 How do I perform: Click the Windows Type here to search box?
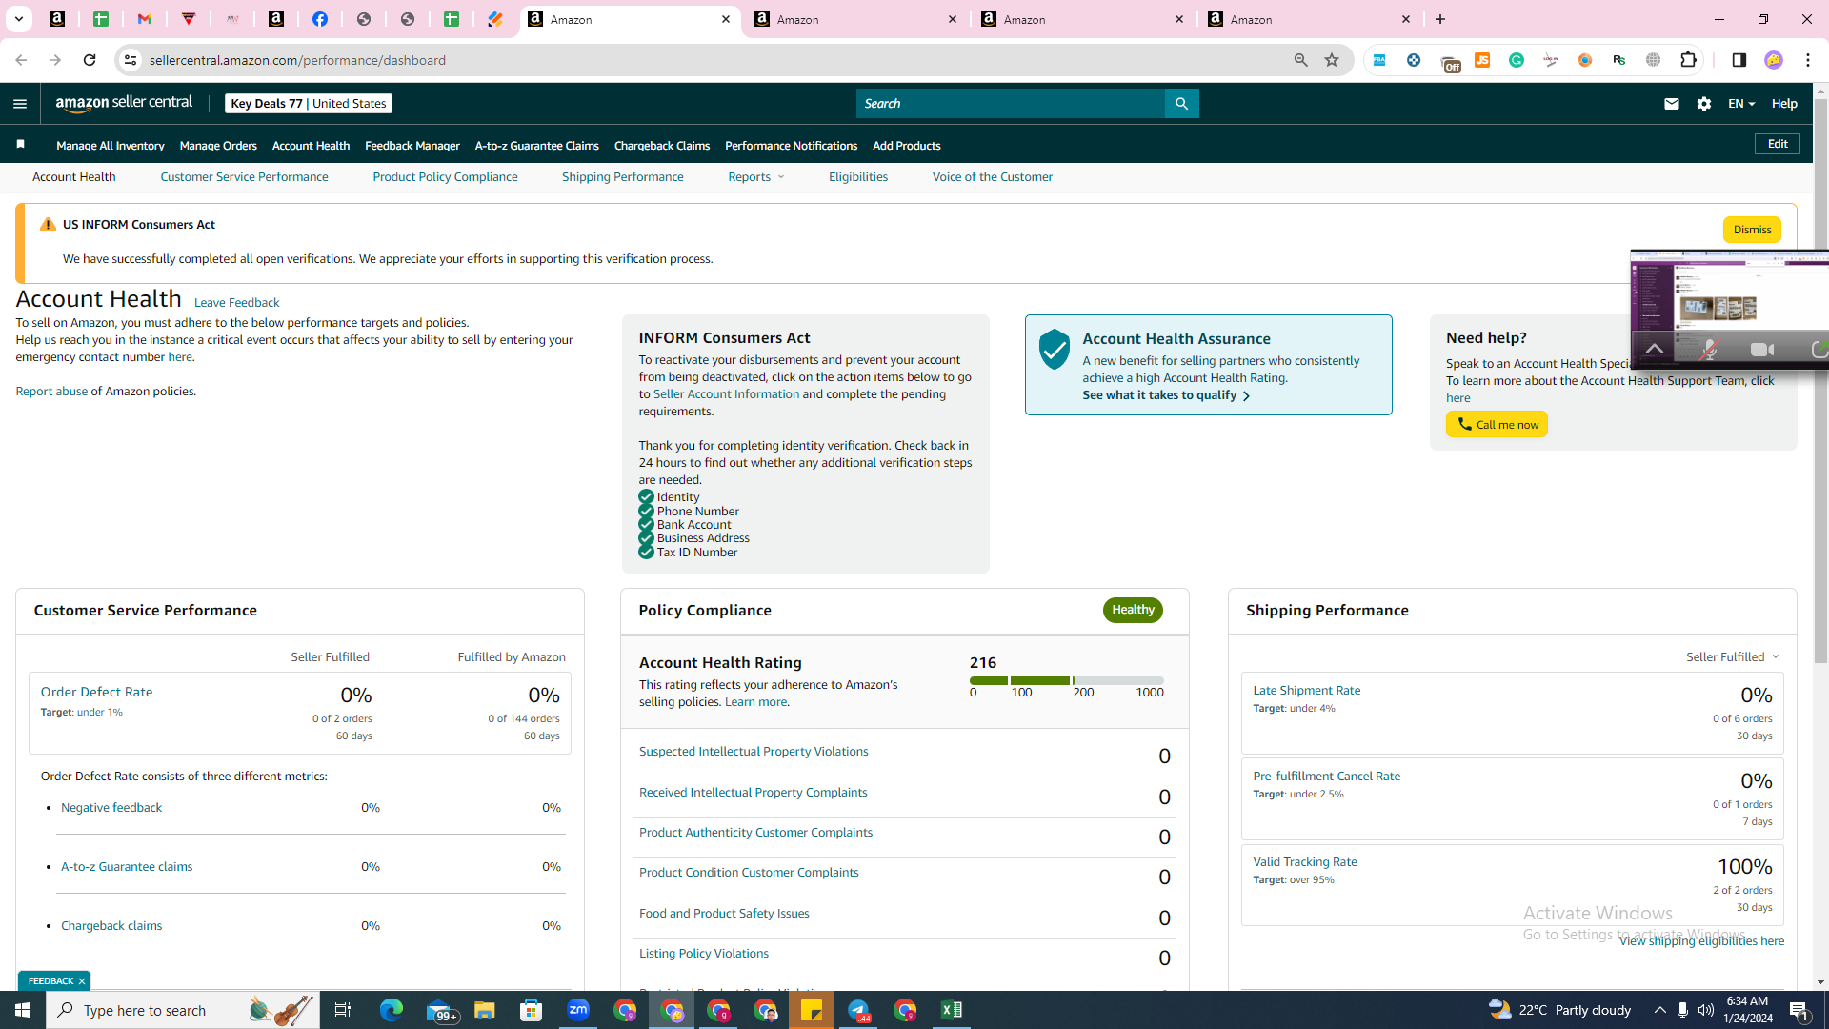183,1010
